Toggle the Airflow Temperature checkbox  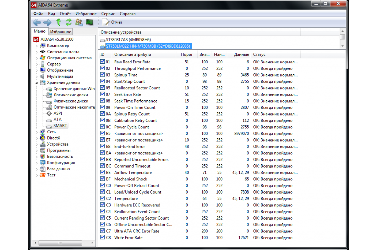click(x=102, y=172)
